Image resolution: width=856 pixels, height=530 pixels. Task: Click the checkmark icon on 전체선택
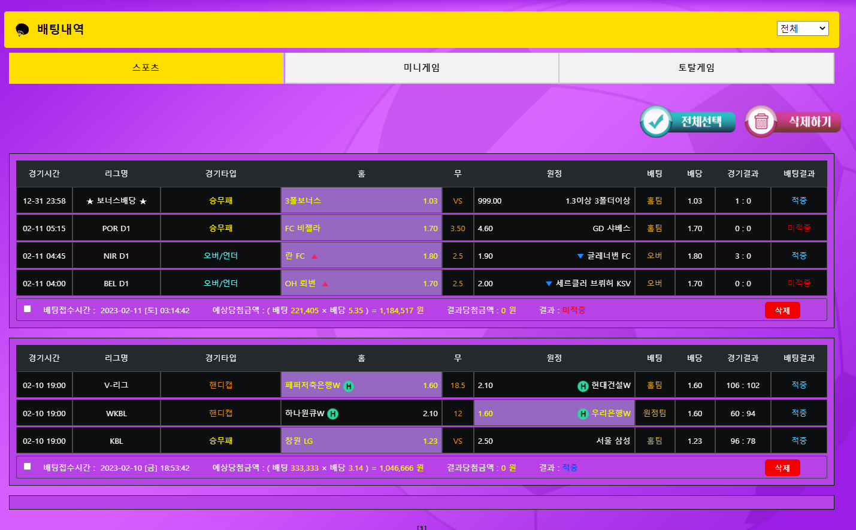click(656, 122)
